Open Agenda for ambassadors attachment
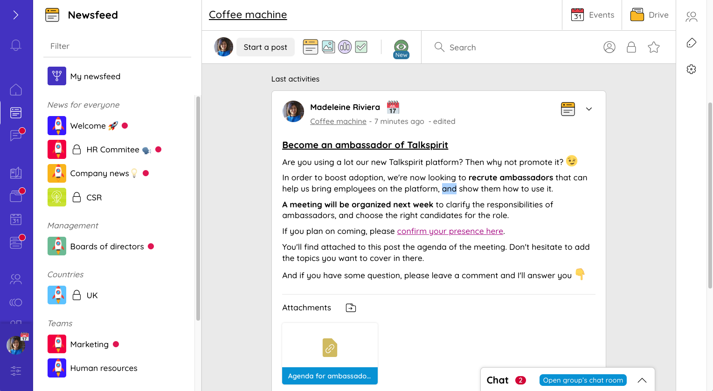This screenshot has width=713, height=391. pyautogui.click(x=330, y=354)
